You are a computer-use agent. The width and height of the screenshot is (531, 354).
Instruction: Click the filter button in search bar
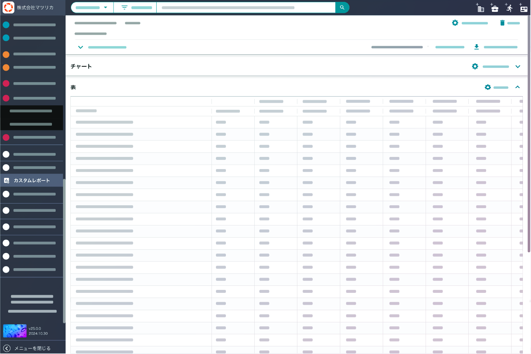[135, 7]
